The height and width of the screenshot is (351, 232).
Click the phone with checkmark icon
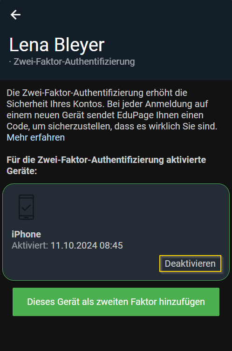pyautogui.click(x=26, y=207)
